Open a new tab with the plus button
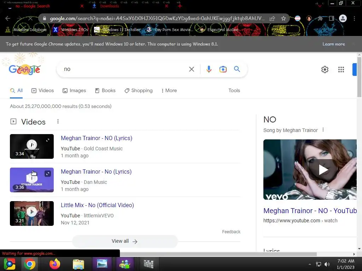This screenshot has height=271, width=362. click(x=180, y=6)
